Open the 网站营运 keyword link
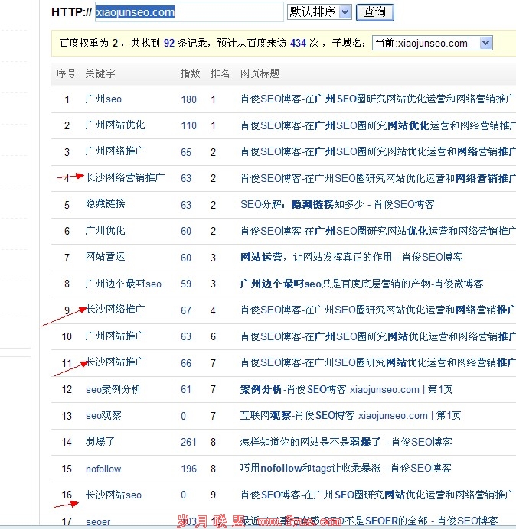This screenshot has width=516, height=529. (x=105, y=258)
